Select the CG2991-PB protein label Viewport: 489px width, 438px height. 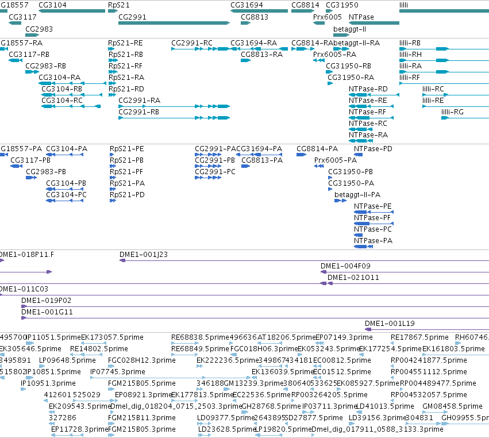(215, 160)
